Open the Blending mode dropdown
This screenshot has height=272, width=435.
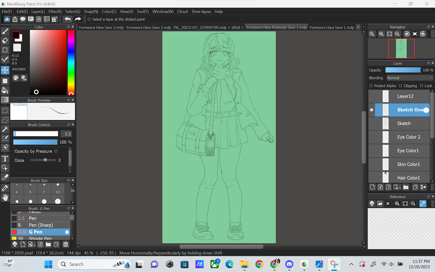point(410,78)
